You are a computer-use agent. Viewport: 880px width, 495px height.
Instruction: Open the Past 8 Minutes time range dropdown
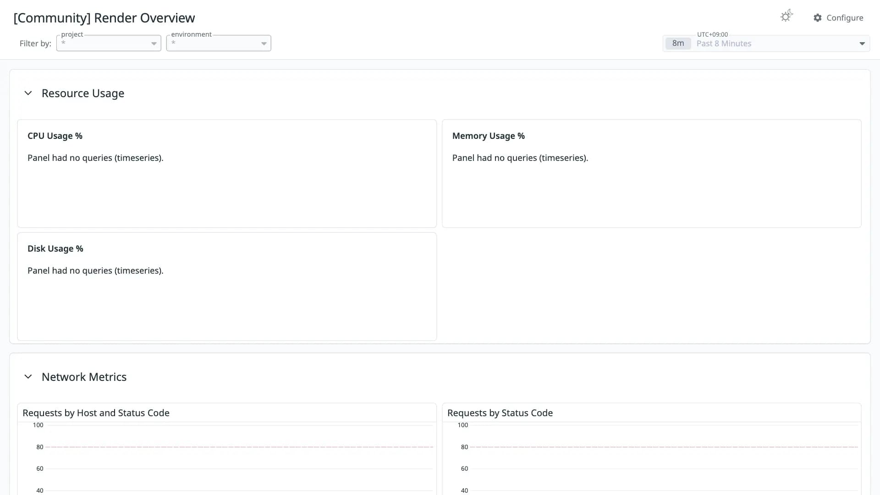click(766, 44)
